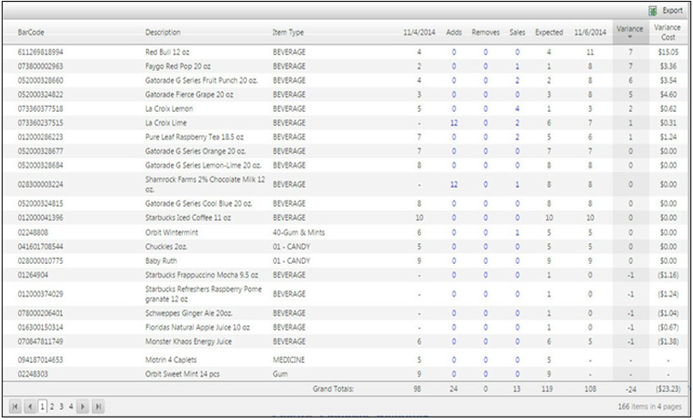Select La Croix Lemon description
Image resolution: width=693 pixels, height=420 pixels.
(169, 108)
